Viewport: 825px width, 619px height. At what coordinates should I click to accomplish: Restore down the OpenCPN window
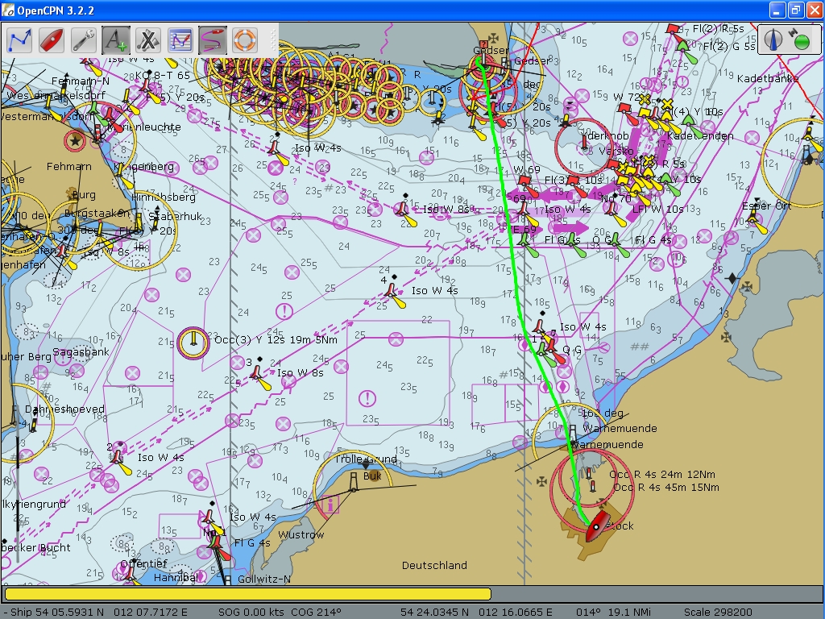click(x=795, y=10)
